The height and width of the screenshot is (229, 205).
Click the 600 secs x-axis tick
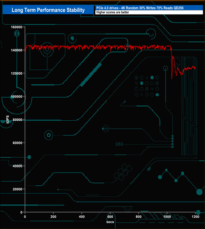tap(110, 217)
